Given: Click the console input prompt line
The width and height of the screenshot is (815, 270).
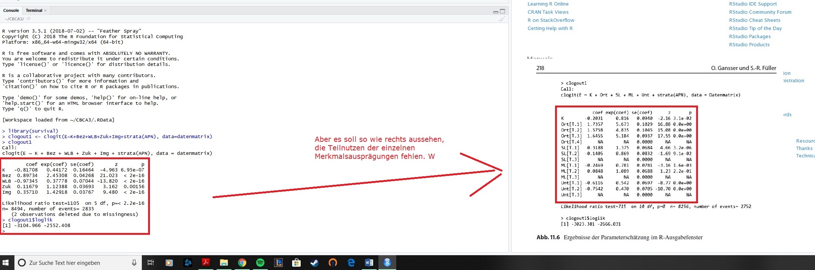Looking at the screenshot, I should coord(74,231).
